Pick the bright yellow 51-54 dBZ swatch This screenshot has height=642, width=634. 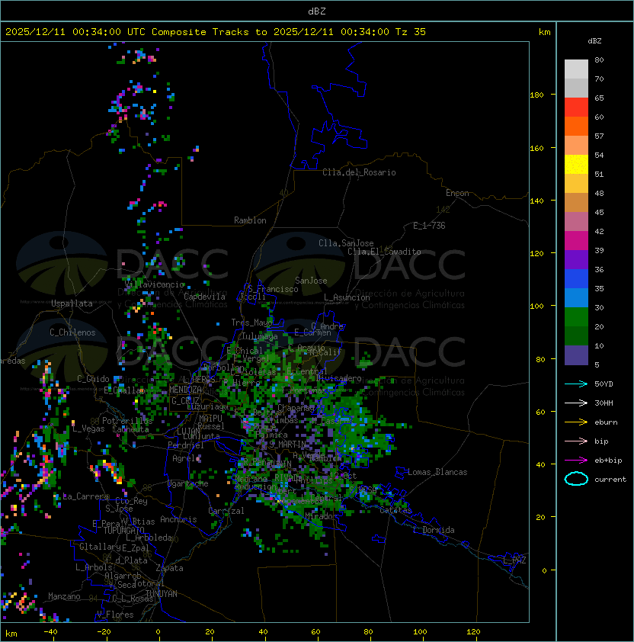pyautogui.click(x=576, y=164)
